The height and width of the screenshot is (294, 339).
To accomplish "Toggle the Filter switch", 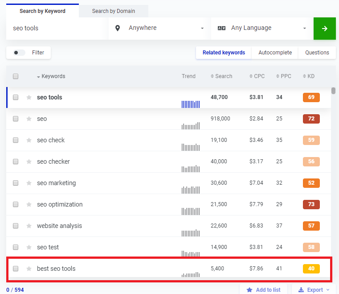I will tap(19, 53).
